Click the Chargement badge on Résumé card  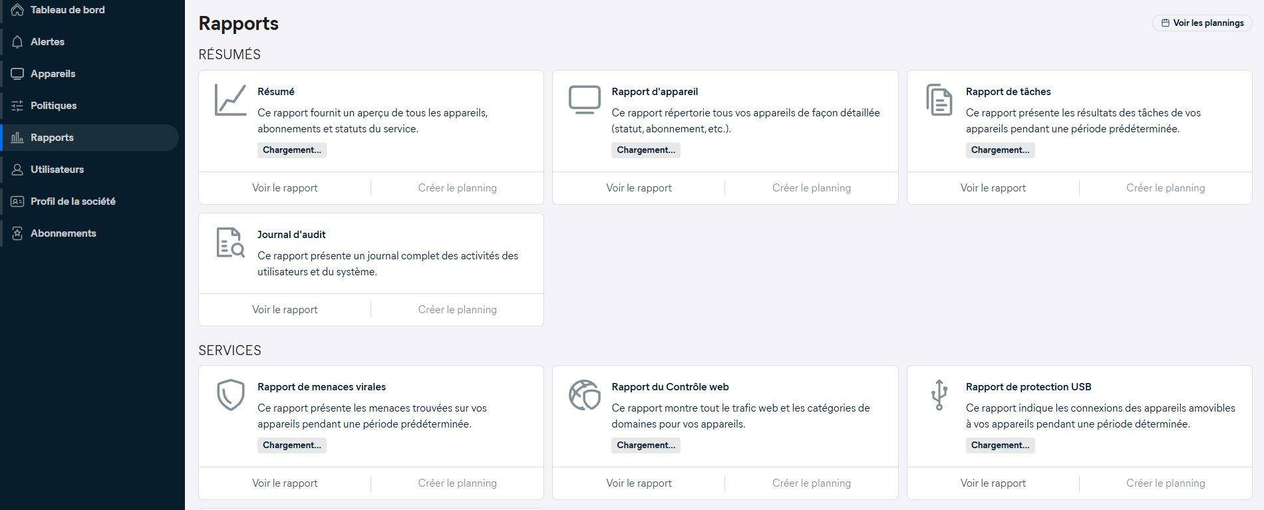pyautogui.click(x=291, y=150)
